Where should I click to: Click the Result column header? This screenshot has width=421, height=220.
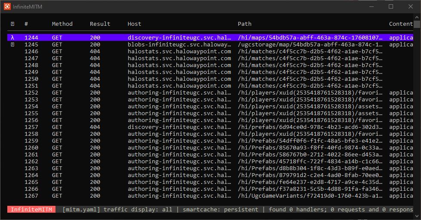tap(100, 24)
